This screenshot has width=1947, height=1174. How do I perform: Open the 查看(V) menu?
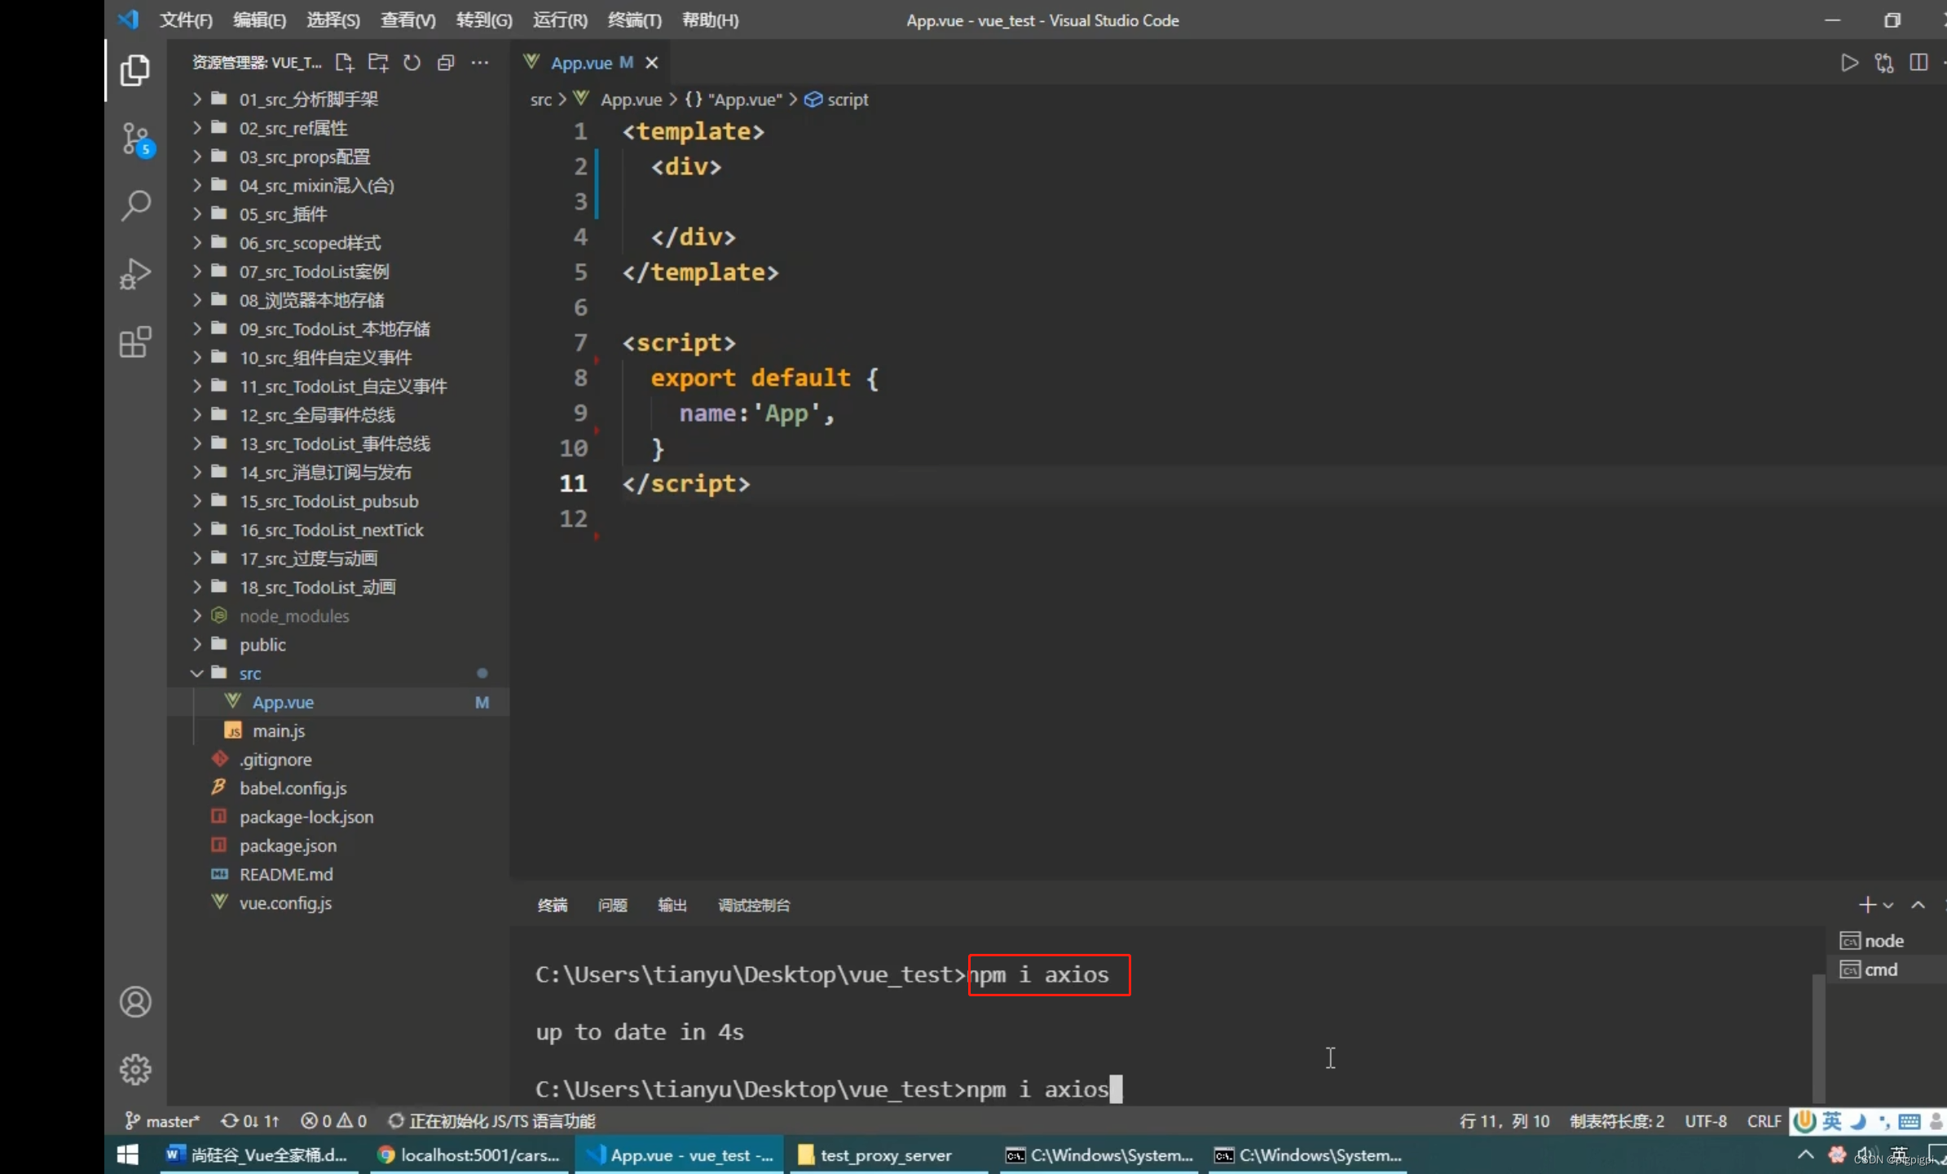click(407, 20)
